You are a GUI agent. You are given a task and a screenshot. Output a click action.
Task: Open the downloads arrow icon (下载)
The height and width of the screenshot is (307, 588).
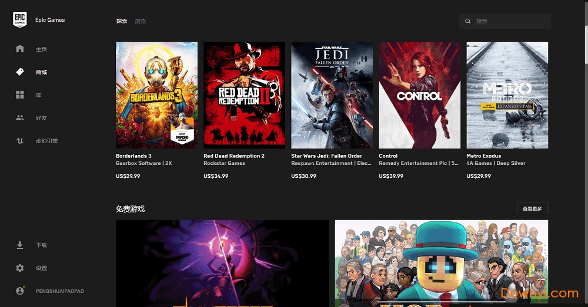pos(20,245)
